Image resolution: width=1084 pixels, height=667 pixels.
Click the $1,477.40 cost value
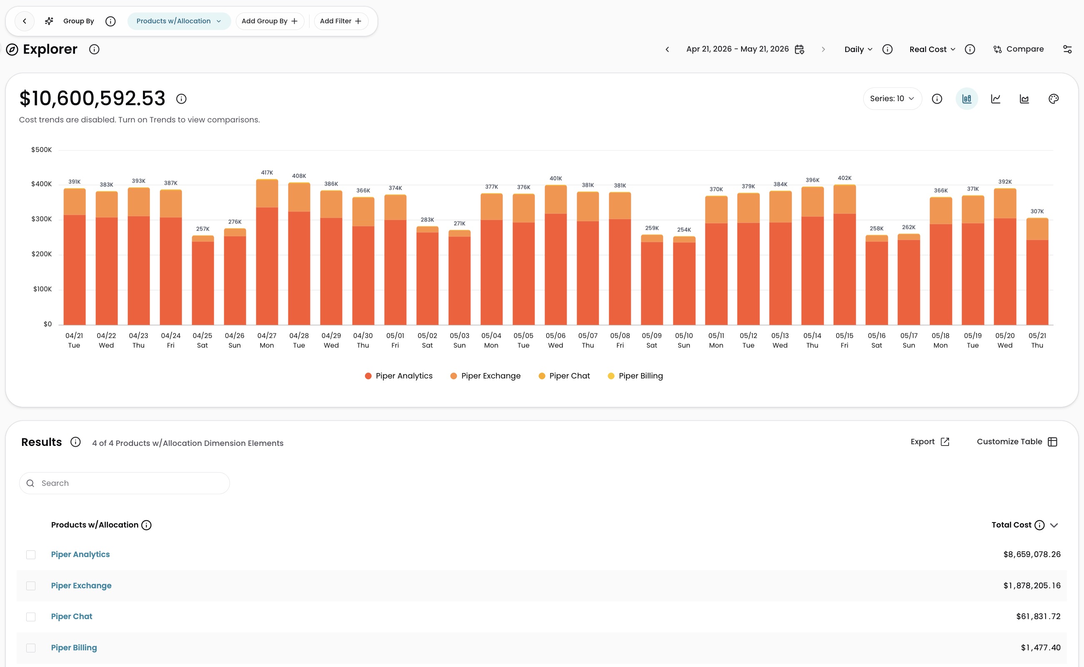(1040, 647)
